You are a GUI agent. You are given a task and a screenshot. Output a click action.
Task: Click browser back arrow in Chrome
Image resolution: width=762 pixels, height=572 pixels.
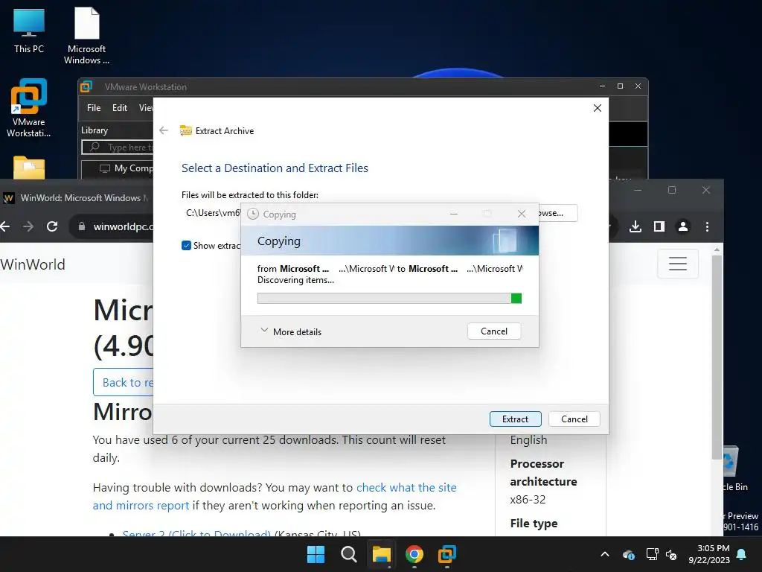[5, 226]
